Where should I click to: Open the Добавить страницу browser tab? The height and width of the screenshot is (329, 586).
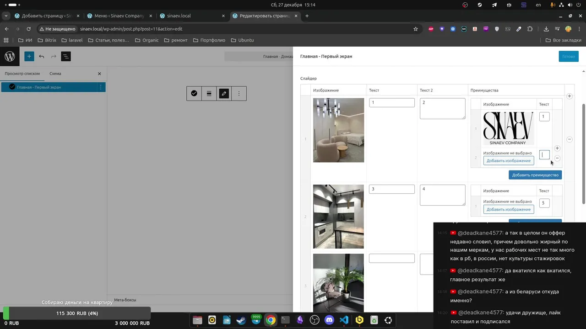[x=47, y=16]
